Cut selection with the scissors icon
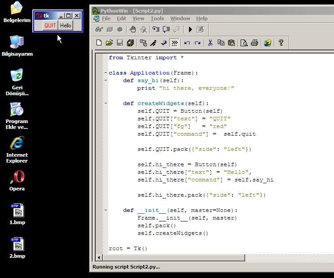Viewport: 334px width, 278px height. [x=210, y=43]
